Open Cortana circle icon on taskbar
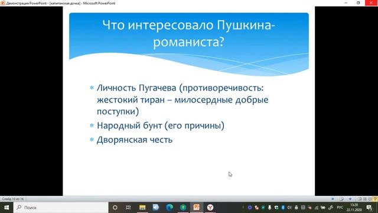 point(115,208)
